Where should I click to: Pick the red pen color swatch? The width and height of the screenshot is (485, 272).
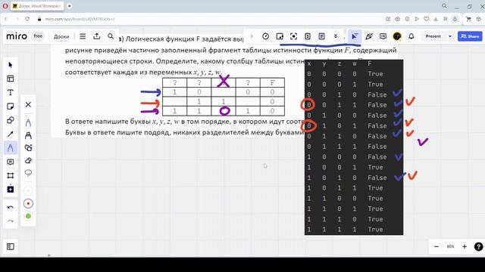[x=28, y=203]
